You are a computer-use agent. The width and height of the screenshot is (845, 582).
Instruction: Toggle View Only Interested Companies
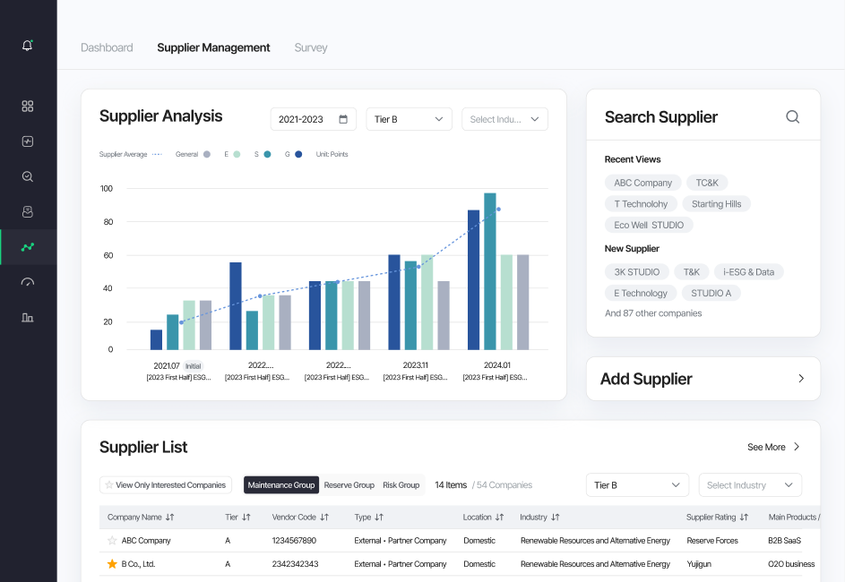point(166,485)
